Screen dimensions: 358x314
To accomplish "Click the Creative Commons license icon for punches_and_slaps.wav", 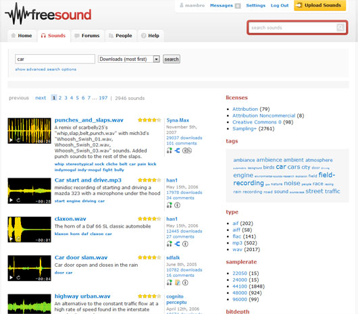I will [x=187, y=151].
